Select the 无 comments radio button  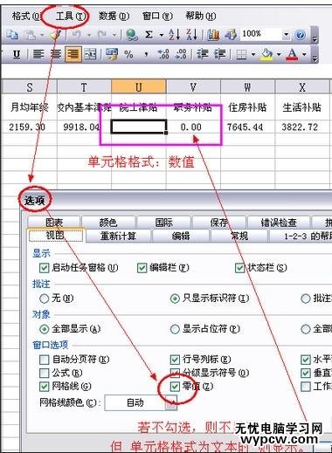(x=44, y=299)
